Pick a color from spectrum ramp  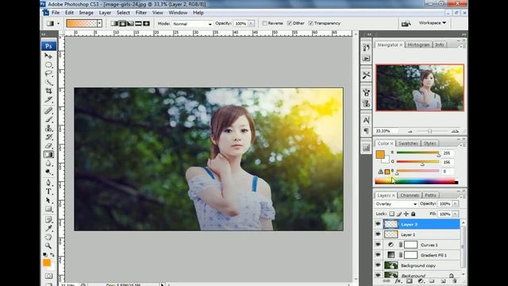pos(416,182)
